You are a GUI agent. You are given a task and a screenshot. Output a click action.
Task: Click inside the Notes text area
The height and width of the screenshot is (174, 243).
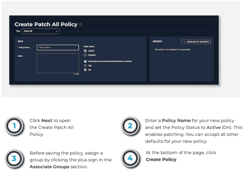click(58, 63)
